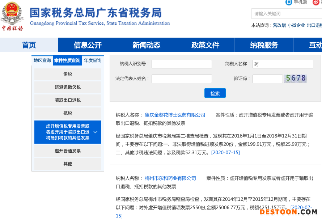Screen dimensions: 322x220
Task: Open the 信息公开 navigation menu
Action: tap(88, 45)
